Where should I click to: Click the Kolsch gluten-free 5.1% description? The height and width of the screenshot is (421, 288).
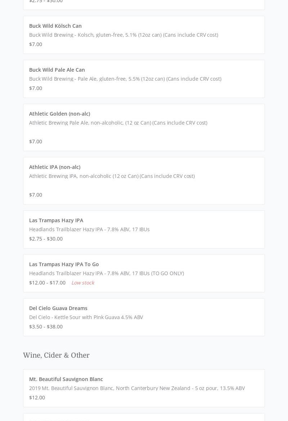(123, 35)
